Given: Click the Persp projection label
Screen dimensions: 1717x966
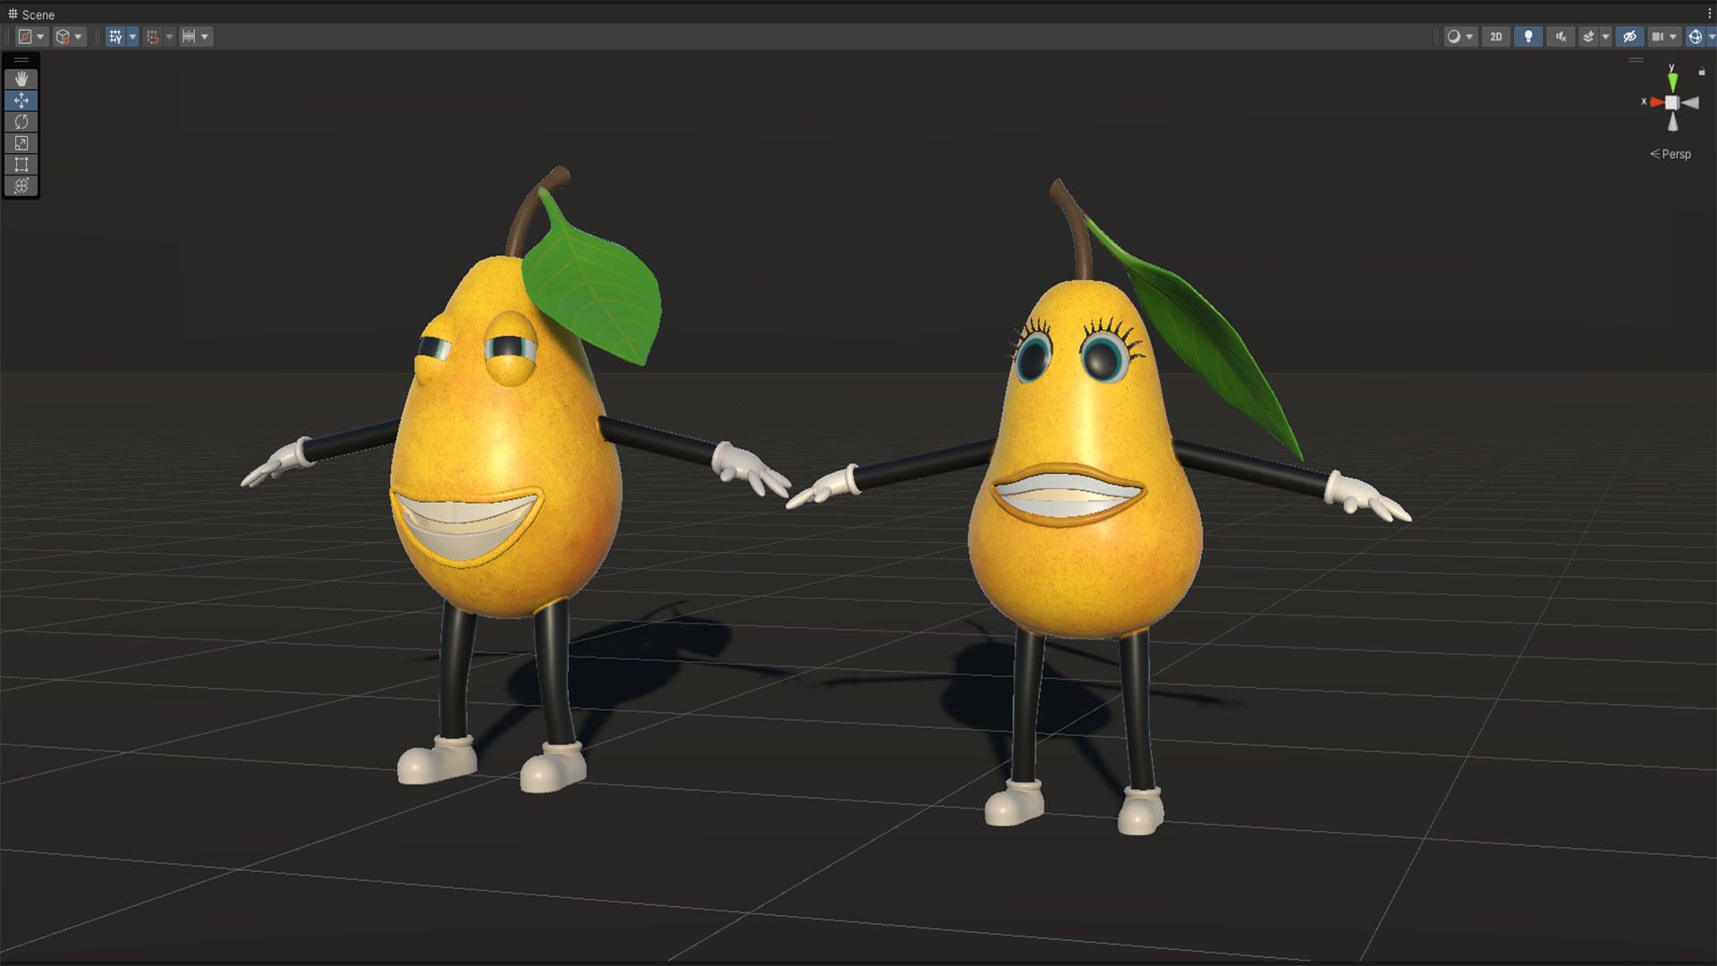Looking at the screenshot, I should [1670, 154].
